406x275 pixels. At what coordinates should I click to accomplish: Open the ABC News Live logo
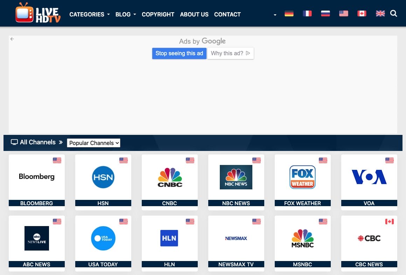pos(36,238)
